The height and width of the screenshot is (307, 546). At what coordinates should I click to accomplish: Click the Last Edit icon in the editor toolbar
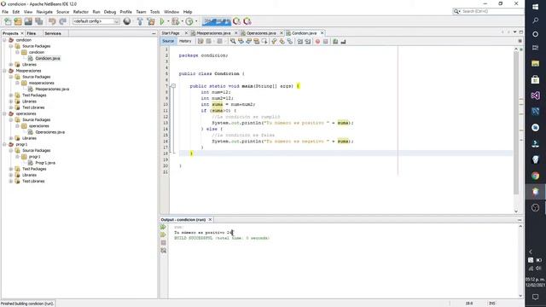coord(200,42)
